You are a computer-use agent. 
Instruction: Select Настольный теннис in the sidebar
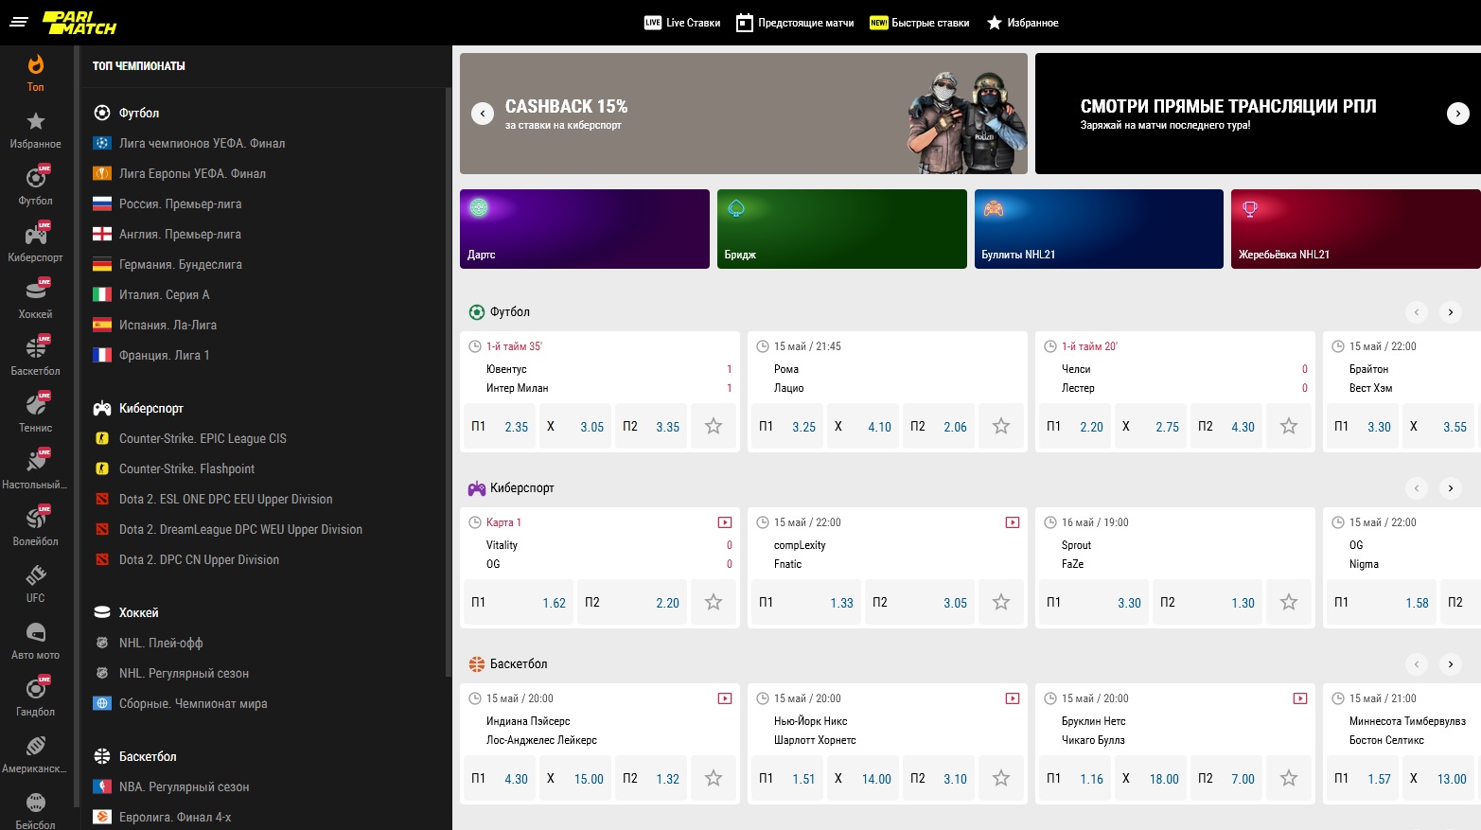coord(36,470)
